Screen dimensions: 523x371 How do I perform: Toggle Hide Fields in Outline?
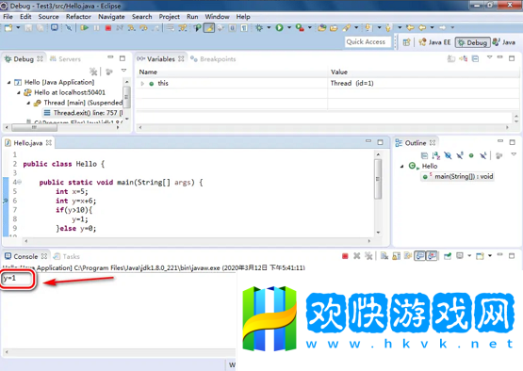pyautogui.click(x=448, y=155)
